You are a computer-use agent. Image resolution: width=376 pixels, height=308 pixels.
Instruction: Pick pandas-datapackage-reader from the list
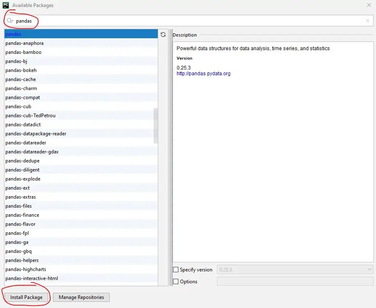tap(81, 134)
